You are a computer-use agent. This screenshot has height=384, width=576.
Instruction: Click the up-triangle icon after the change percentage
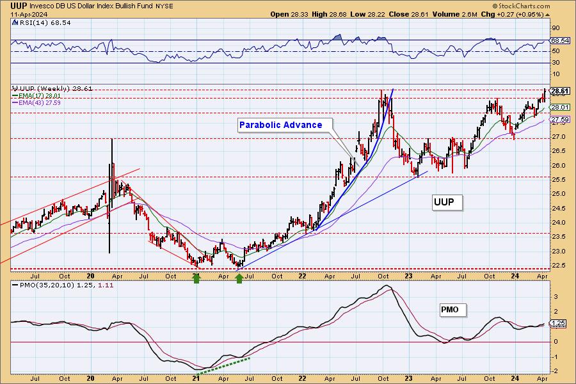(547, 15)
